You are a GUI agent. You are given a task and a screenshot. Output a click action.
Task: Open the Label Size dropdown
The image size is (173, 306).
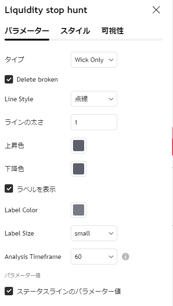[x=94, y=233]
